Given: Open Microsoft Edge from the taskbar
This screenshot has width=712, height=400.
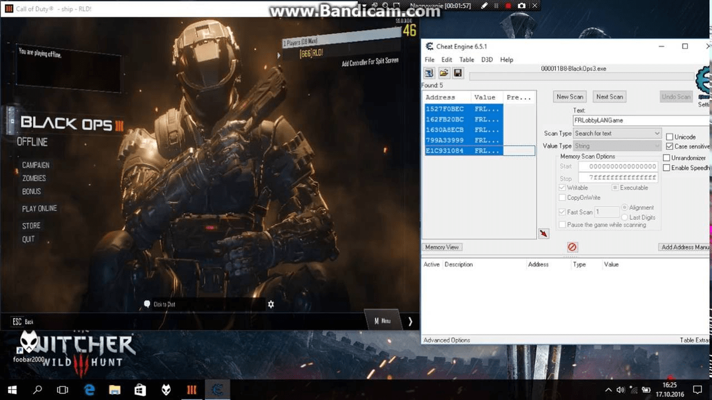Looking at the screenshot, I should coord(90,390).
